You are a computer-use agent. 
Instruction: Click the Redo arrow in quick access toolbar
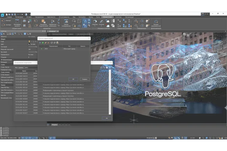pos(22,15)
